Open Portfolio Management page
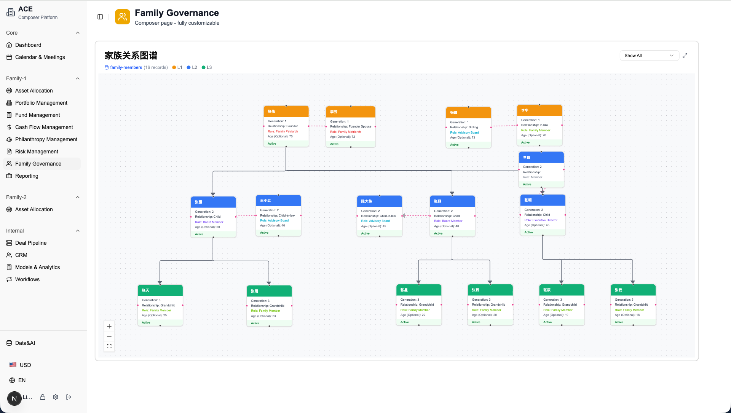The image size is (731, 413). (x=41, y=103)
